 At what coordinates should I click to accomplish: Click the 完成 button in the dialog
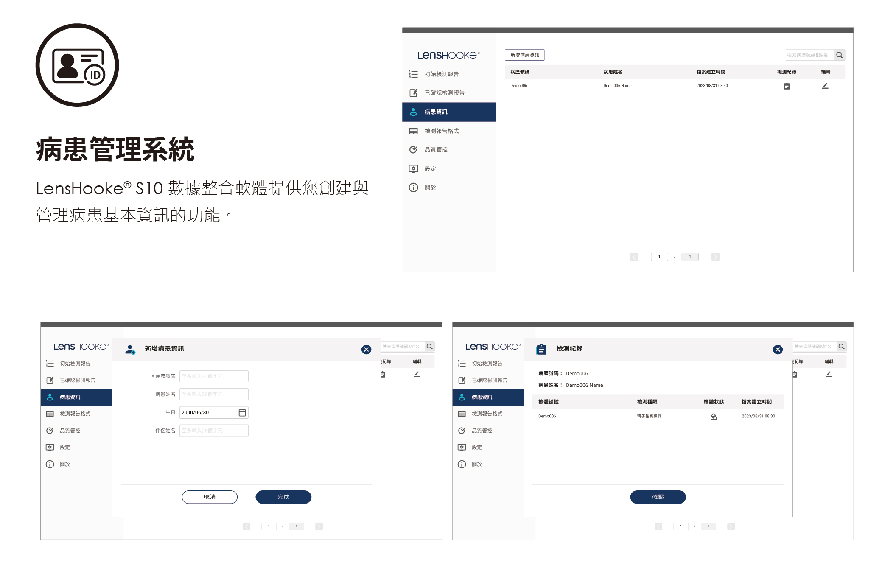click(x=283, y=497)
